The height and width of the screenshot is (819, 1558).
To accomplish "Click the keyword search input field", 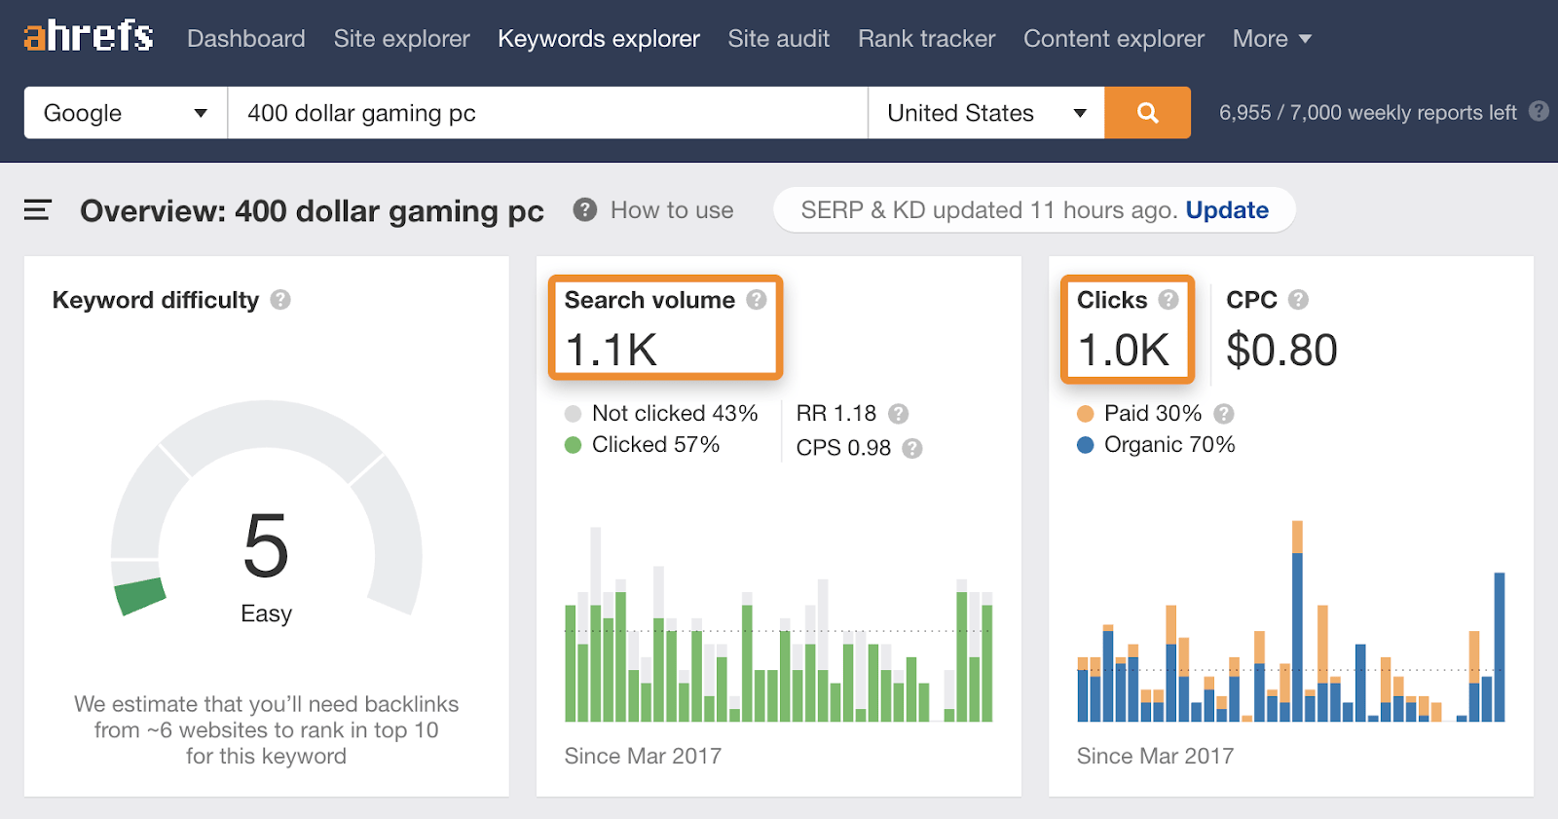I will pos(548,113).
